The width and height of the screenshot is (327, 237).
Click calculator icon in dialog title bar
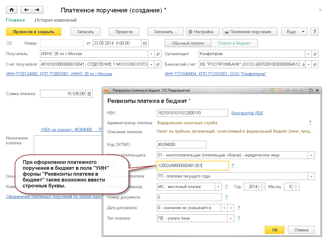click(x=272, y=90)
